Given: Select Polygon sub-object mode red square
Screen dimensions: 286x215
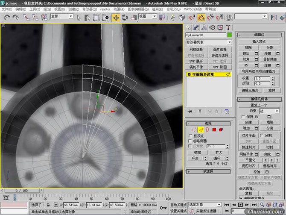Looking at the screenshot, I should click(214, 130).
